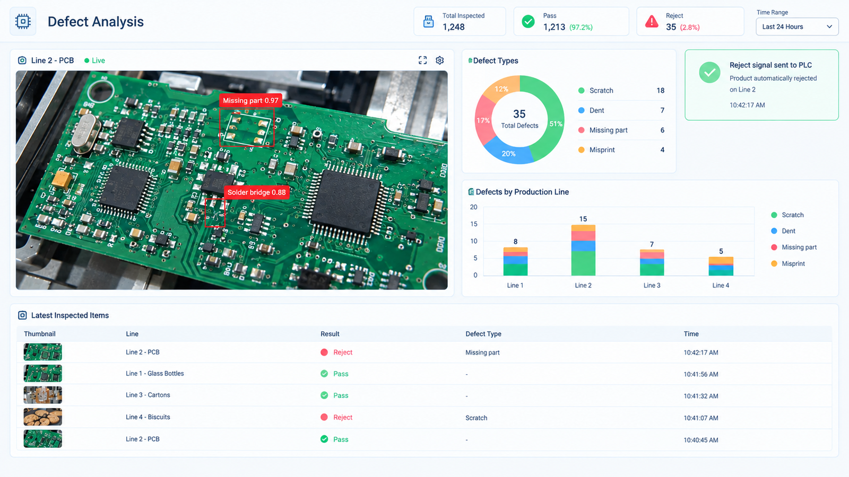Select the Missing part 0.97 detection label

click(250, 101)
